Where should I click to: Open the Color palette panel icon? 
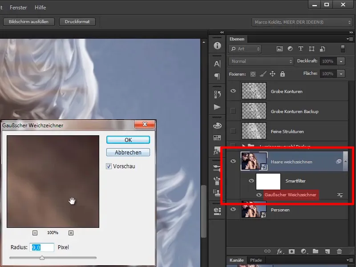(x=217, y=125)
